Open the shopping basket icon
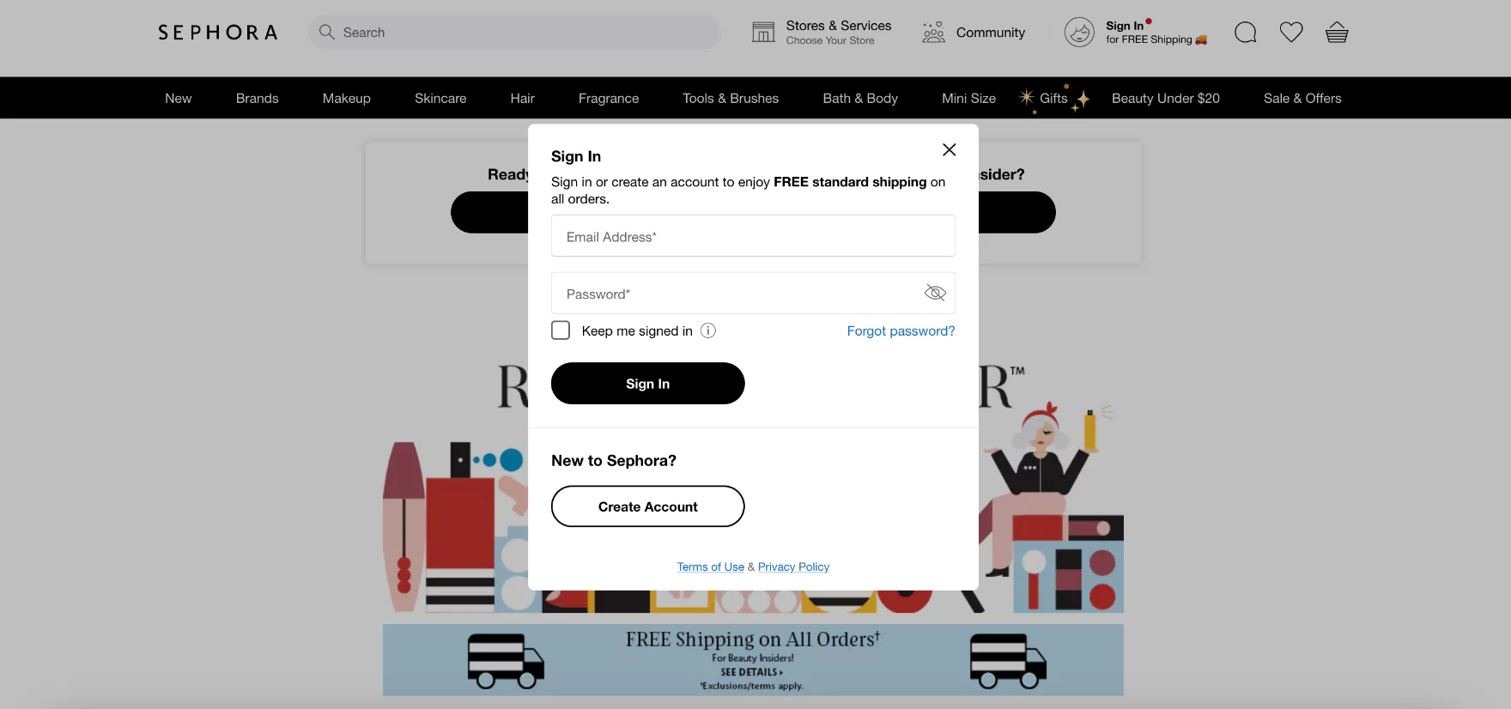 (x=1337, y=33)
